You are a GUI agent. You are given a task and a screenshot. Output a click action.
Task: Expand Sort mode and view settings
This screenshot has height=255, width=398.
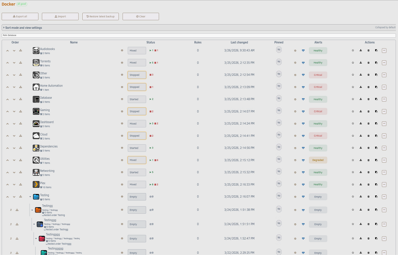[22, 27]
